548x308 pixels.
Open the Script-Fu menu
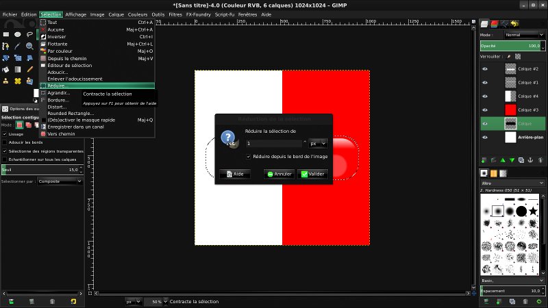tap(225, 14)
